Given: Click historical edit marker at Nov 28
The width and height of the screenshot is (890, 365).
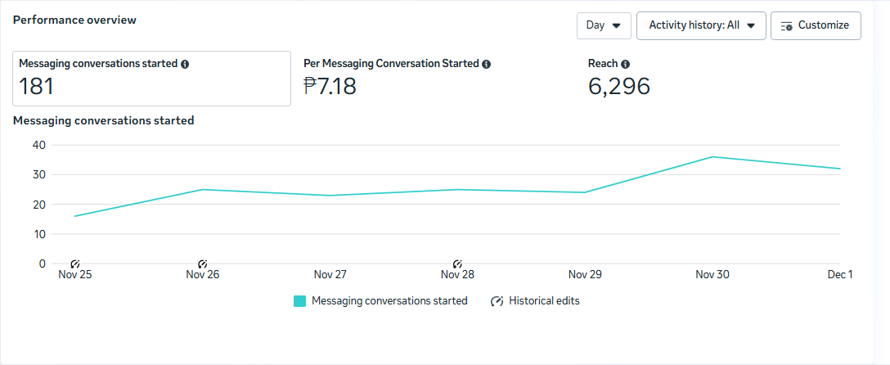Looking at the screenshot, I should [457, 264].
